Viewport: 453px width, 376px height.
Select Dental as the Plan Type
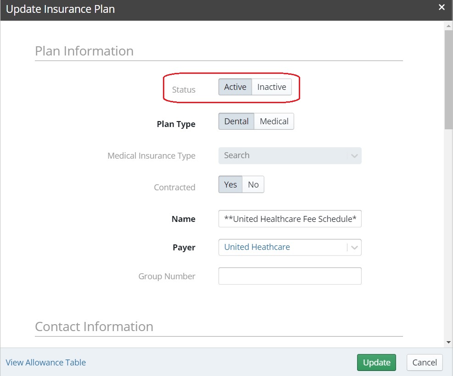(236, 121)
